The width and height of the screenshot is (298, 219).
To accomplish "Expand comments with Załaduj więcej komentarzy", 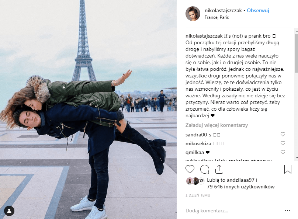I will 216,125.
